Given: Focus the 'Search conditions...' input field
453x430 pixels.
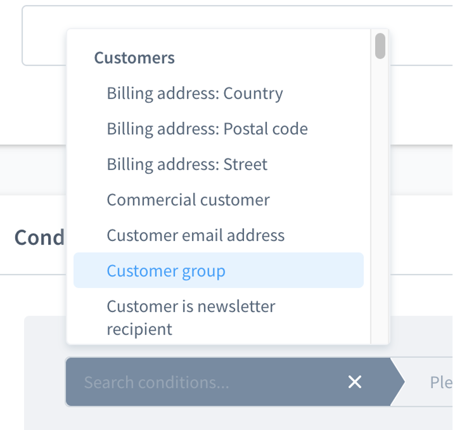Looking at the screenshot, I should click(202, 382).
